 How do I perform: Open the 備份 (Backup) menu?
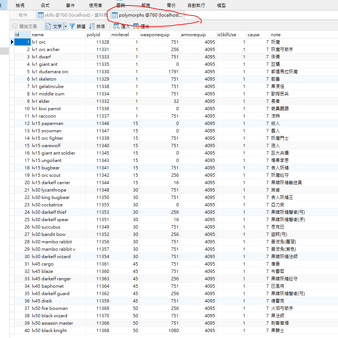(171, 5)
